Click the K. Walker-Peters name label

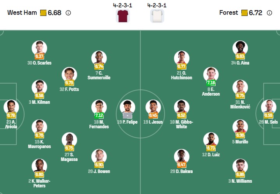(x=39, y=184)
